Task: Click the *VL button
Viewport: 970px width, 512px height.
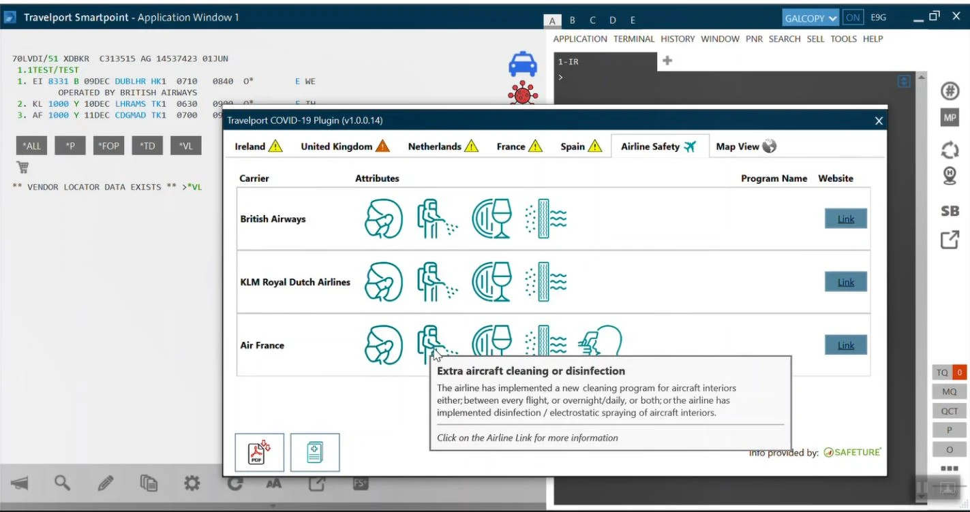Action: [x=186, y=146]
